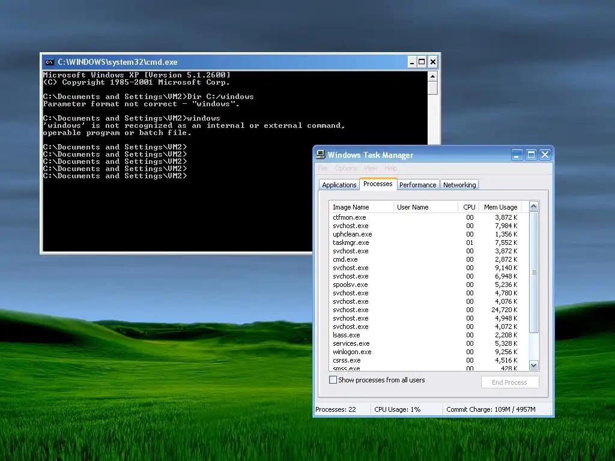Select the csrss.exe process
615x461 pixels.
[x=429, y=360]
